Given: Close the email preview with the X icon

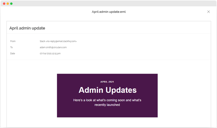Looking at the screenshot, I should 209,12.
